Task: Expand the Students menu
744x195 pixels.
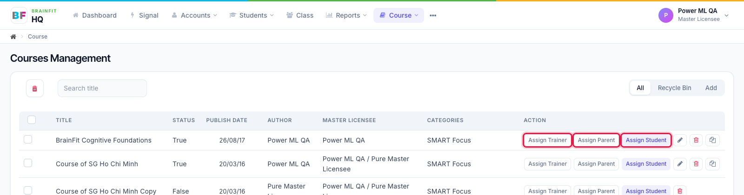Action: click(x=252, y=15)
